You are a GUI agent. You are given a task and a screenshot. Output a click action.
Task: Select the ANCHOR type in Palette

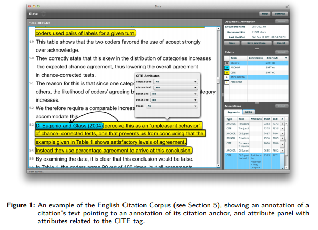click(257, 68)
